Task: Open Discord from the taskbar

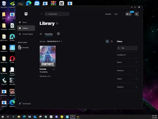Action: 57,117
